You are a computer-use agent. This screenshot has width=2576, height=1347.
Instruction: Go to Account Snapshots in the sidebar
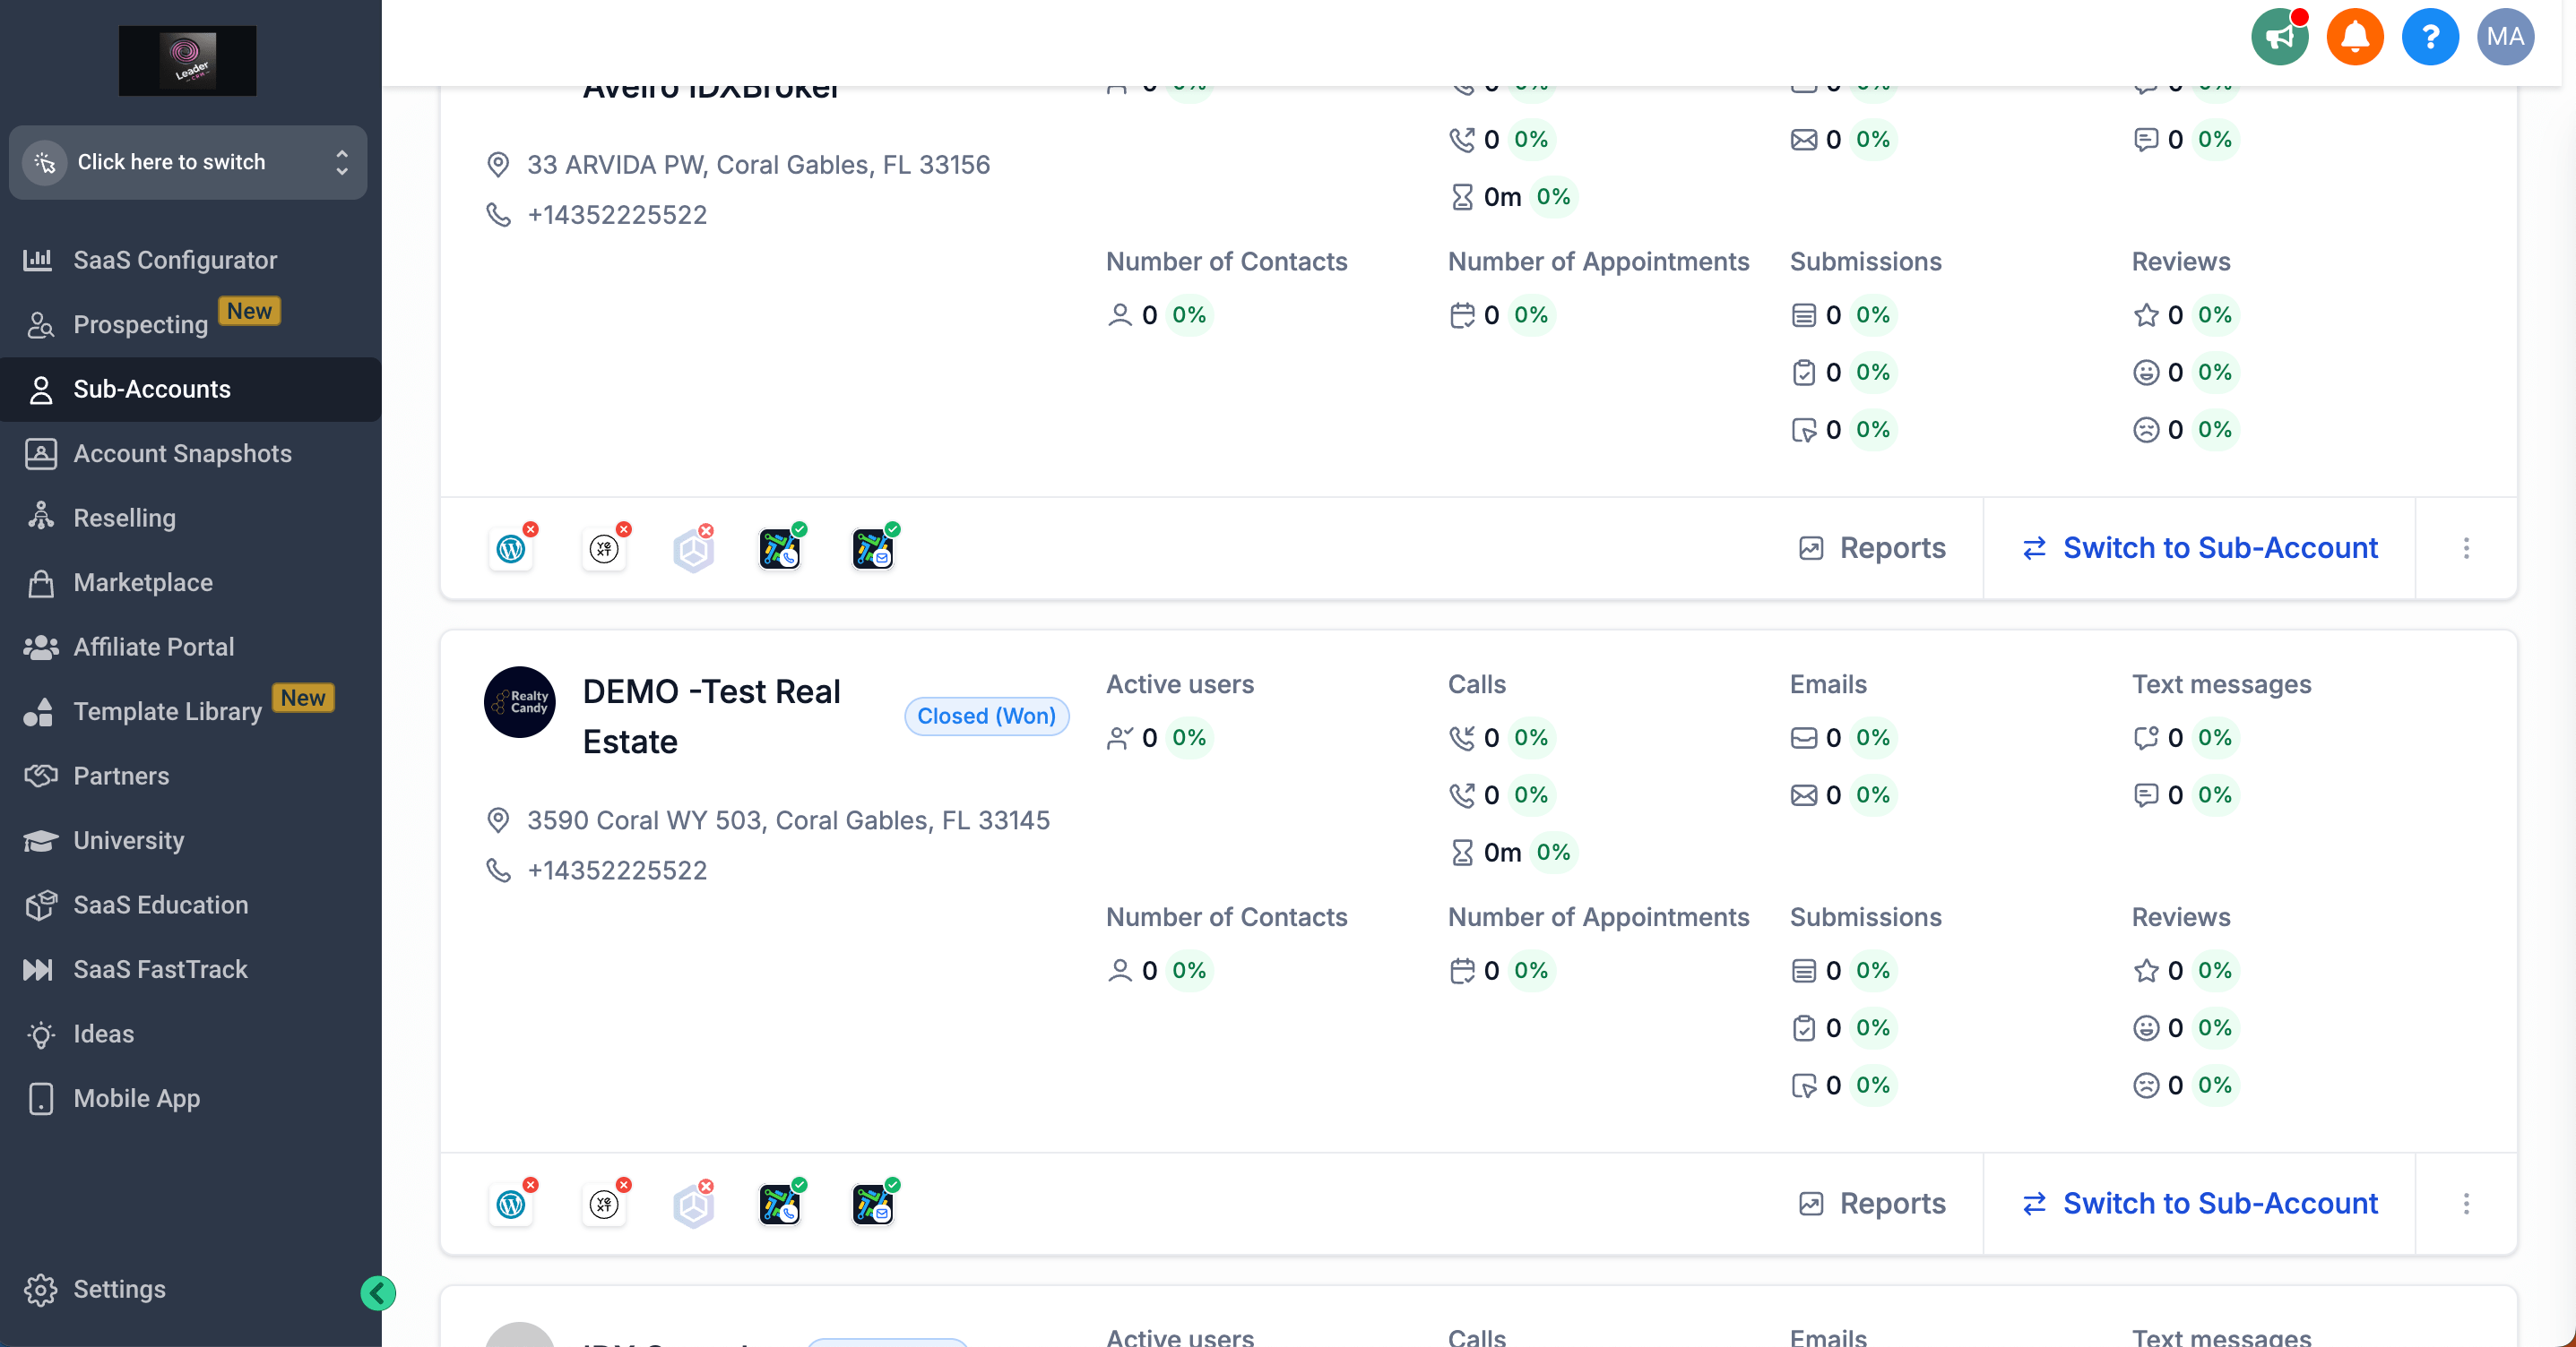(x=182, y=454)
